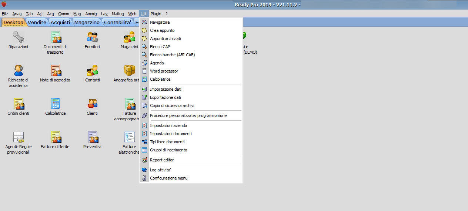Viewport: 468px width, 211px height.
Task: Open the Magazzini desktop icon
Action: coord(129,37)
